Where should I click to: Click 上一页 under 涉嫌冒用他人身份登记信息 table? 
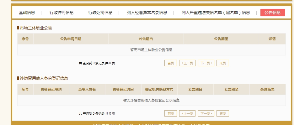(x=187, y=113)
